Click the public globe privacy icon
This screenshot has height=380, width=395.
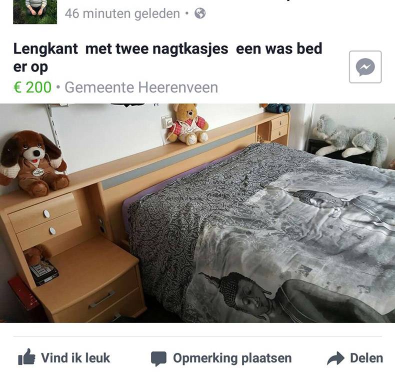pos(200,13)
